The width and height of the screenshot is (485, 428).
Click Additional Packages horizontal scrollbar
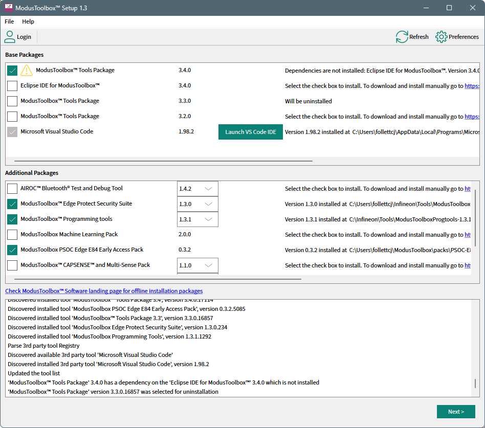click(x=158, y=279)
